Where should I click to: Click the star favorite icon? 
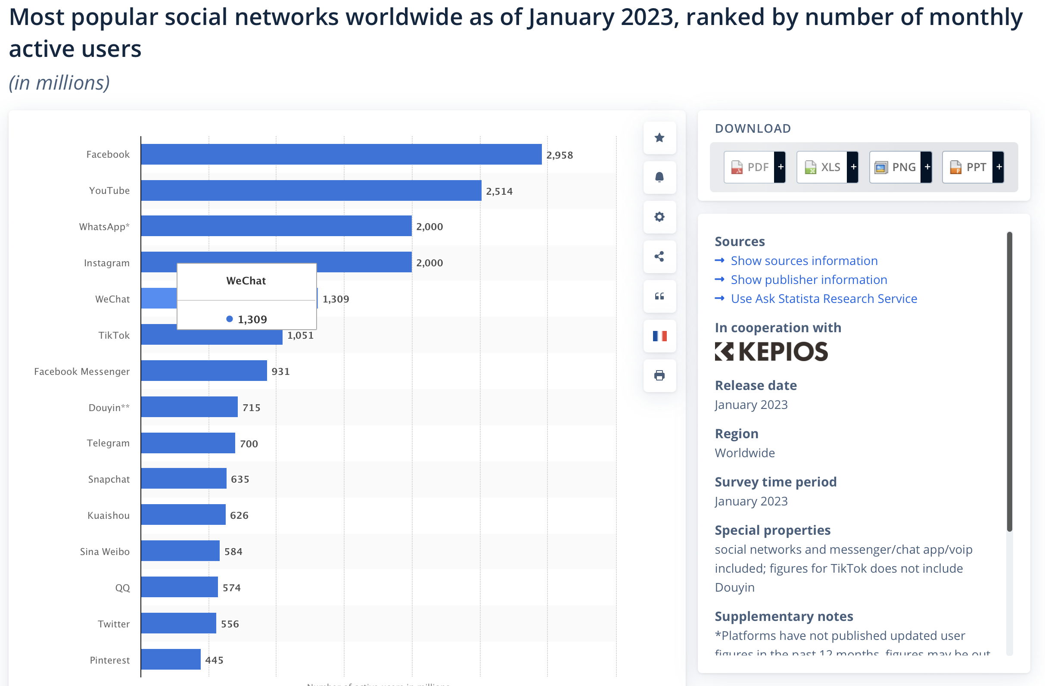(659, 138)
